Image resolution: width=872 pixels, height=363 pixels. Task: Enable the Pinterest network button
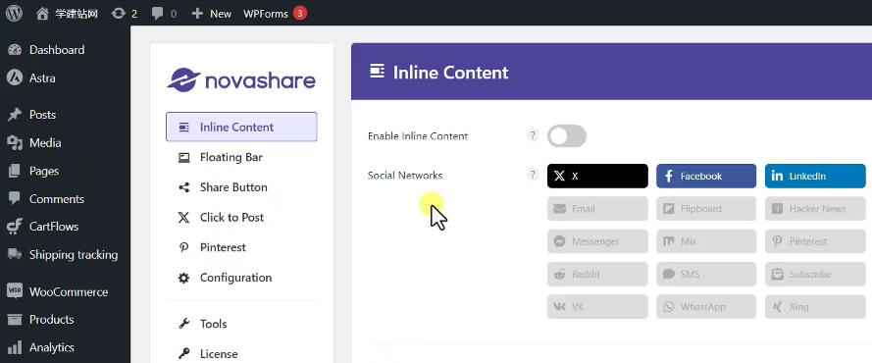tap(815, 241)
